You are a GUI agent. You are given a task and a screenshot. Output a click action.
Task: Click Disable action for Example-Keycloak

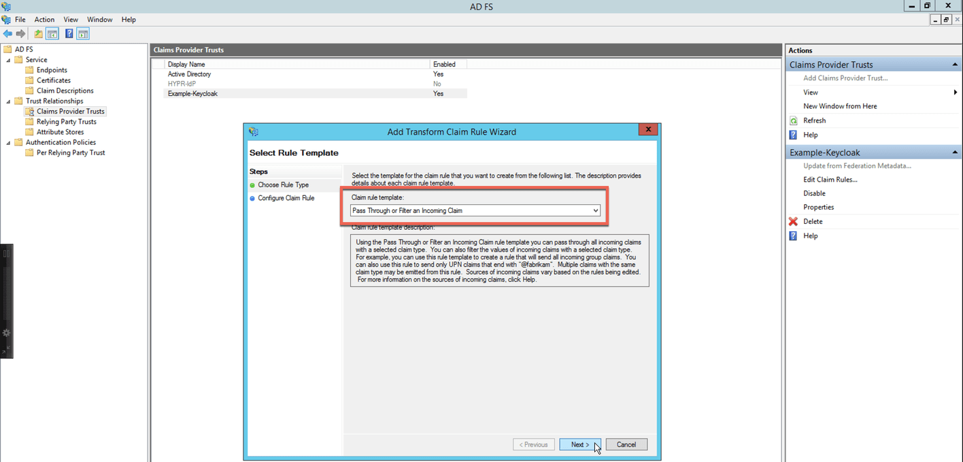coord(814,193)
